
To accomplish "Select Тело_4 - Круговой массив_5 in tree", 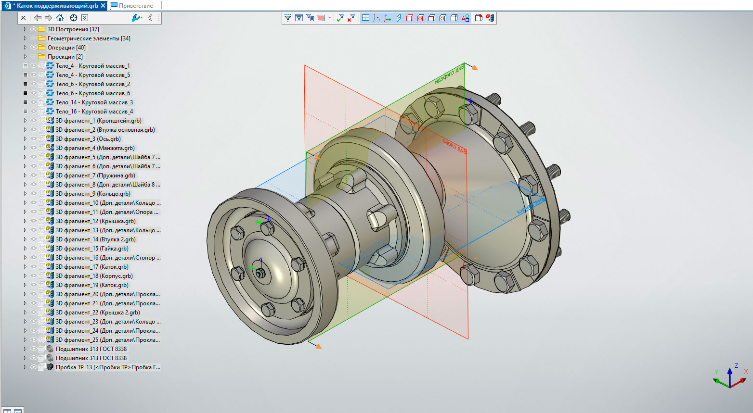I will click(x=93, y=75).
